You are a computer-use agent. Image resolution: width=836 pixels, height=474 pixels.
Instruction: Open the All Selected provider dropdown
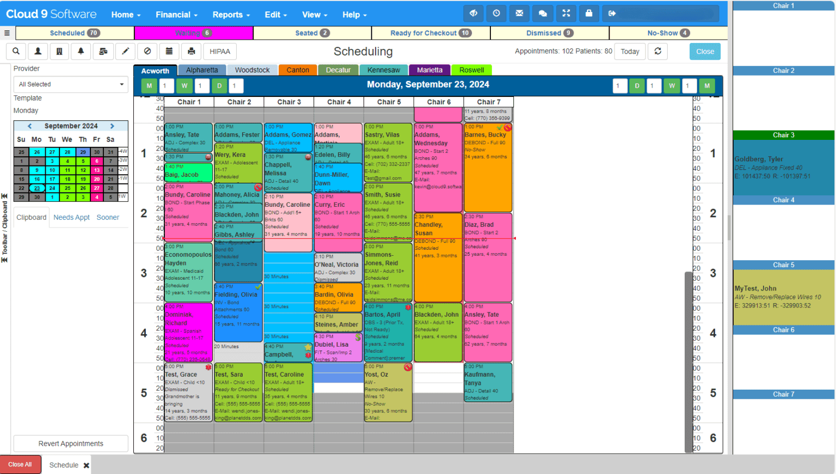70,84
